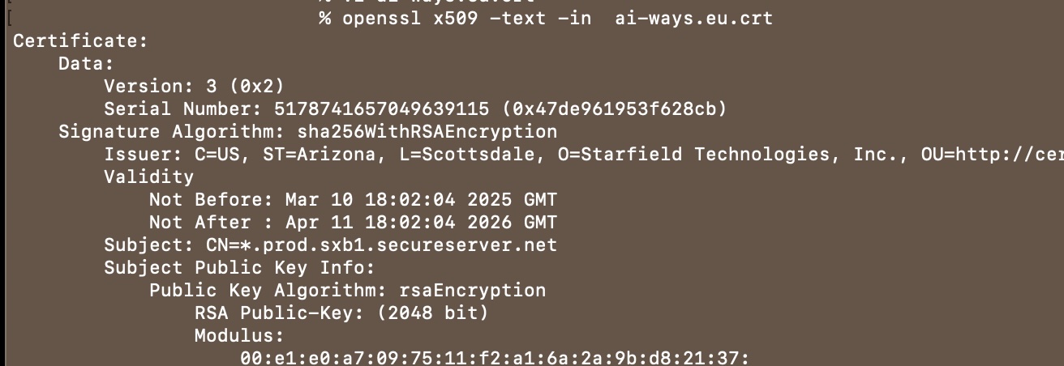Screen dimensions: 1064x366
Task: Click the openssl x509 command line
Action: tap(546, 18)
